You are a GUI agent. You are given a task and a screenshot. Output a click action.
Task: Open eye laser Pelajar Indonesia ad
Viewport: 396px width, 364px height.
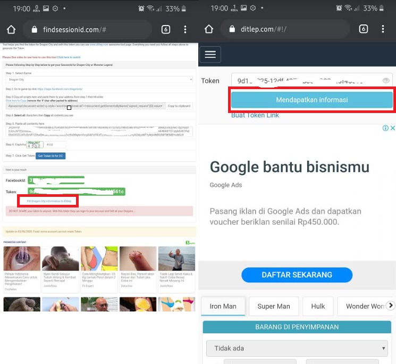click(x=22, y=269)
